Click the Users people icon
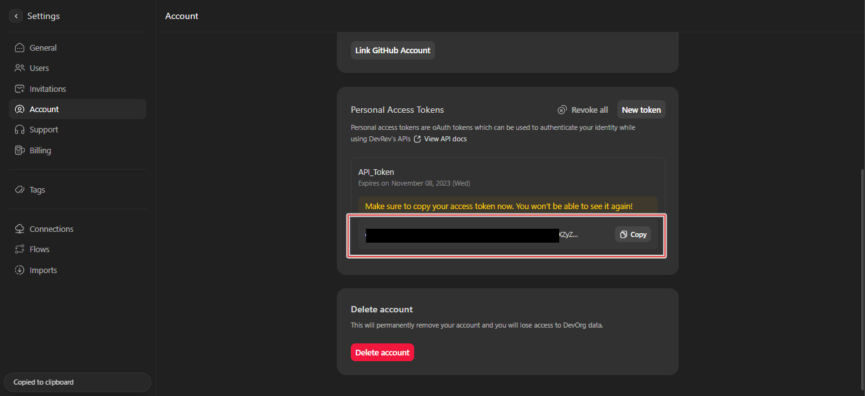Screen dimensions: 865x396 click(20, 68)
